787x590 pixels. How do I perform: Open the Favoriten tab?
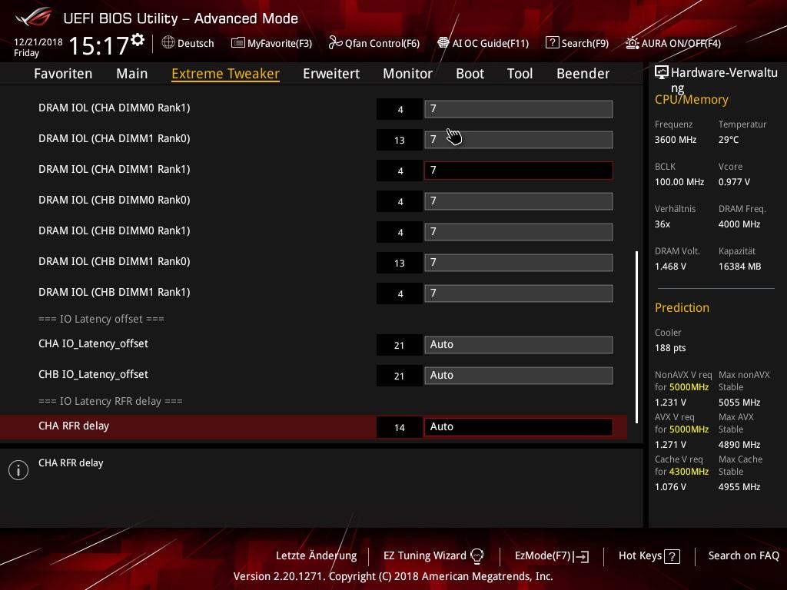point(63,74)
